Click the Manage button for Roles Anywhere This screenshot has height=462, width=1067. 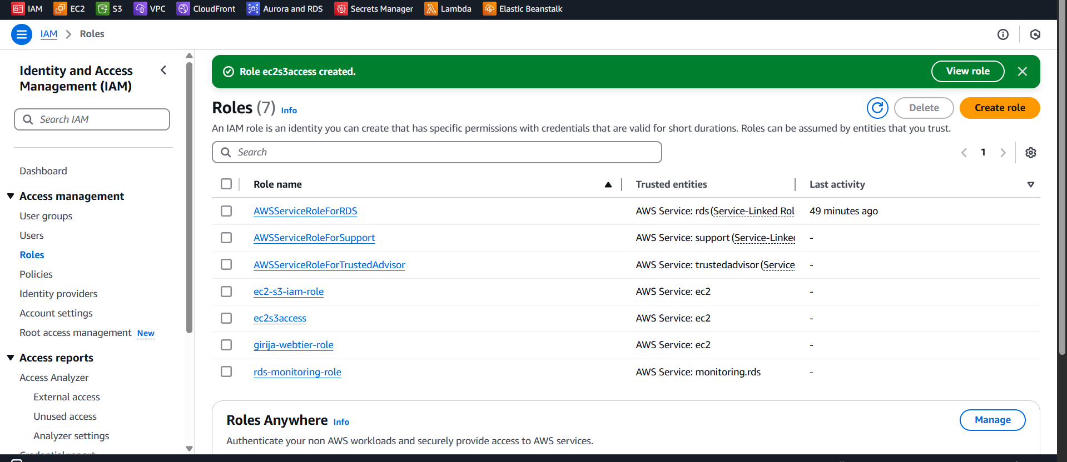992,420
